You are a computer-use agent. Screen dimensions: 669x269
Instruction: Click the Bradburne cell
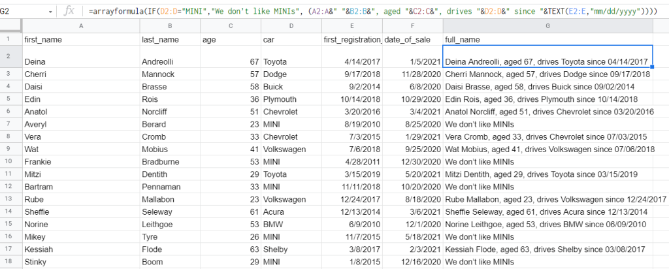tap(170, 162)
